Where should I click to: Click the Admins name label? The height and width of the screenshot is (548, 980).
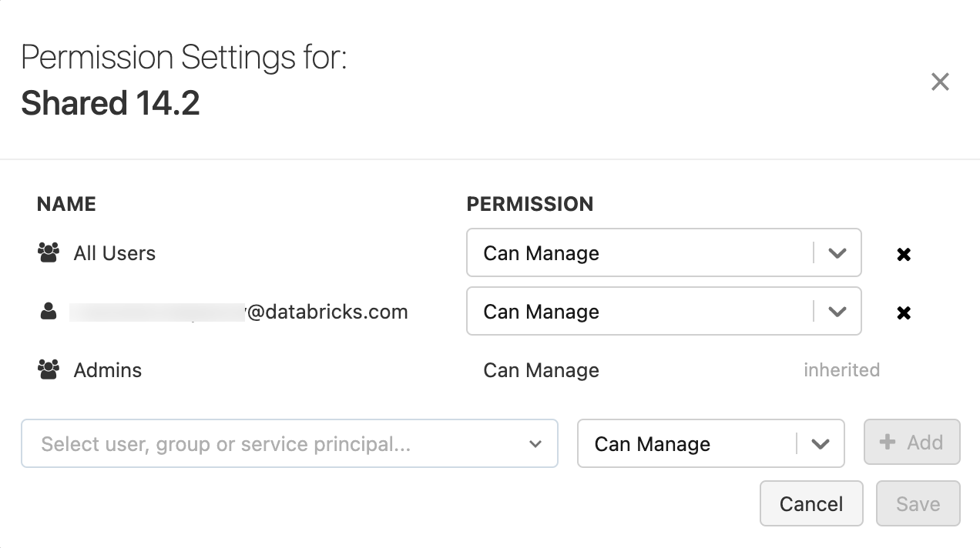click(x=108, y=370)
